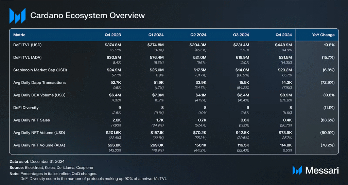Click the 2.6K NFT sales value

[117, 120]
